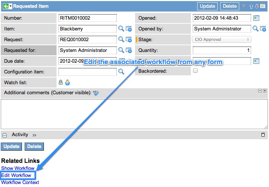Open header context menu dropdown arrow
Image resolution: width=269 pixels, height=187 pixels.
pyautogui.click(x=11, y=6)
